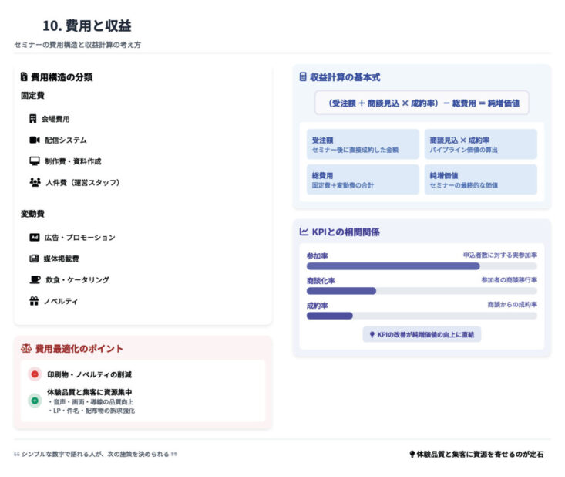Select the monitor icon next to 制作費・資料作成
The image size is (565, 477).
tap(34, 161)
